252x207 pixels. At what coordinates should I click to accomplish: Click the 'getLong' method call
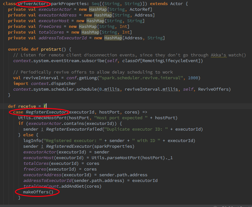coord(88,78)
